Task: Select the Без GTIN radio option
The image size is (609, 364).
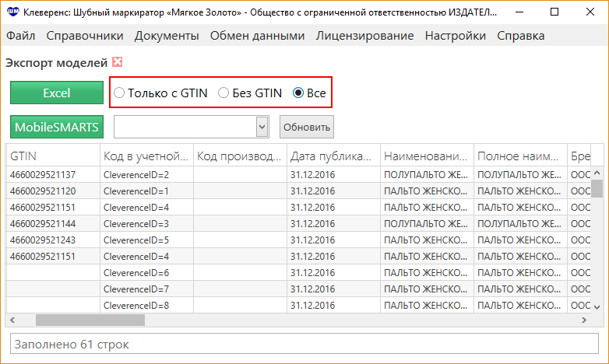Action: 224,93
